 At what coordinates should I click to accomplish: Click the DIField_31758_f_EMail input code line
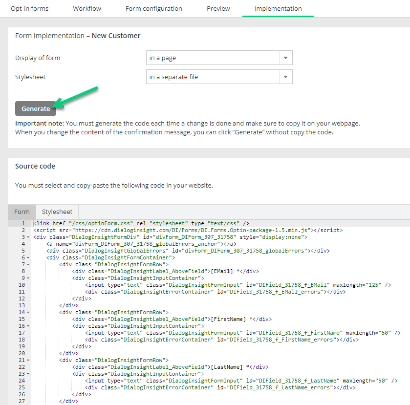[238, 285]
